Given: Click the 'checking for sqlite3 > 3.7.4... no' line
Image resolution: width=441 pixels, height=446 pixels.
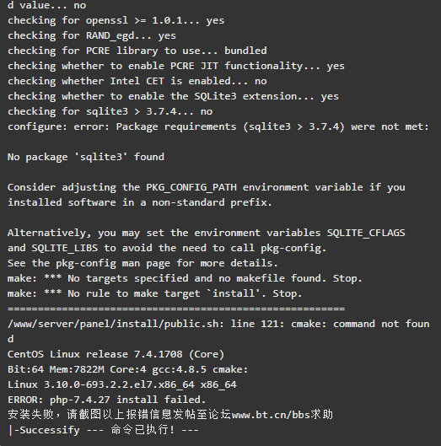Looking at the screenshot, I should pos(110,112).
